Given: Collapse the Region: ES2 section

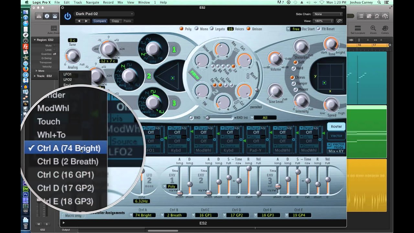Looking at the screenshot, I should 35,40.
